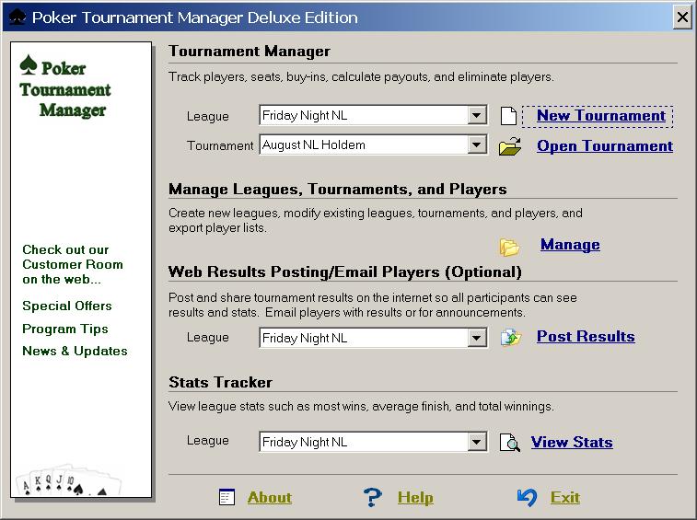Click the blue question mark Help icon
The height and width of the screenshot is (520, 697).
coord(373,497)
